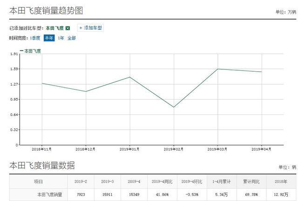
Task: Select the 全部 time range
Action: 72,38
